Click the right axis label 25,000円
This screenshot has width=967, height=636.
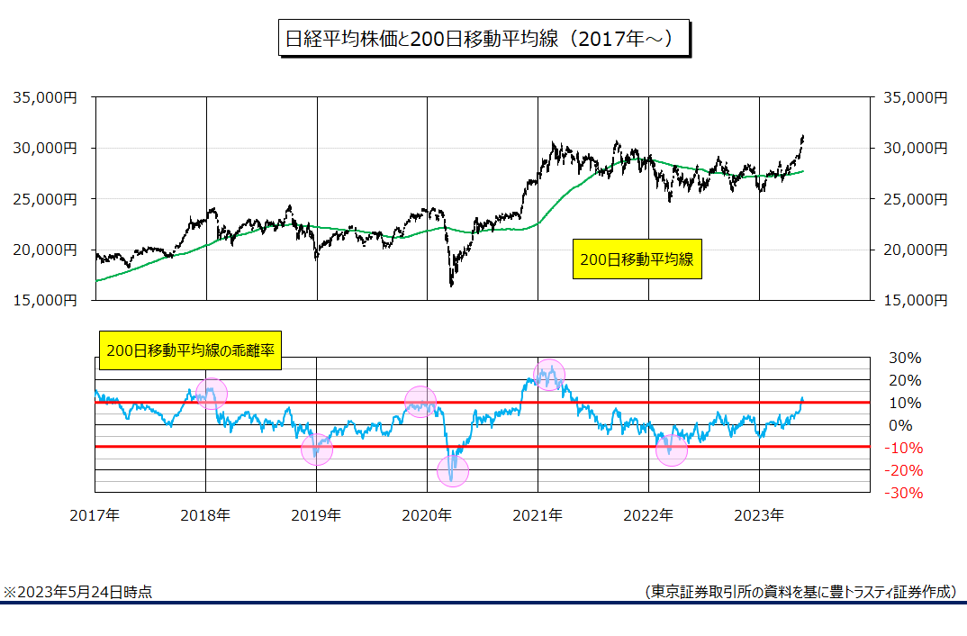coord(916,198)
